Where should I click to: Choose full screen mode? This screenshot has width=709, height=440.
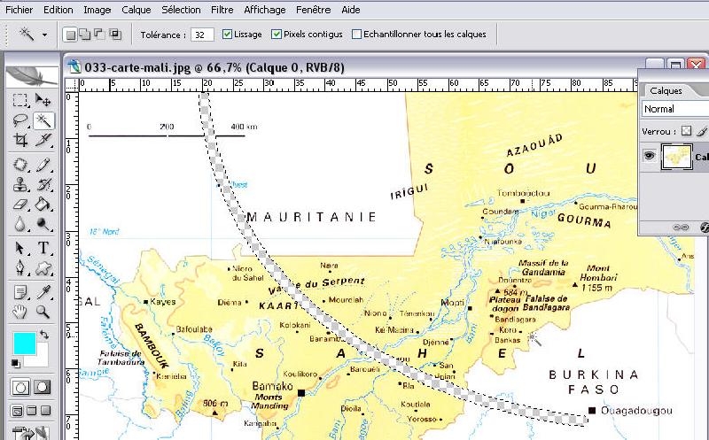(x=46, y=411)
